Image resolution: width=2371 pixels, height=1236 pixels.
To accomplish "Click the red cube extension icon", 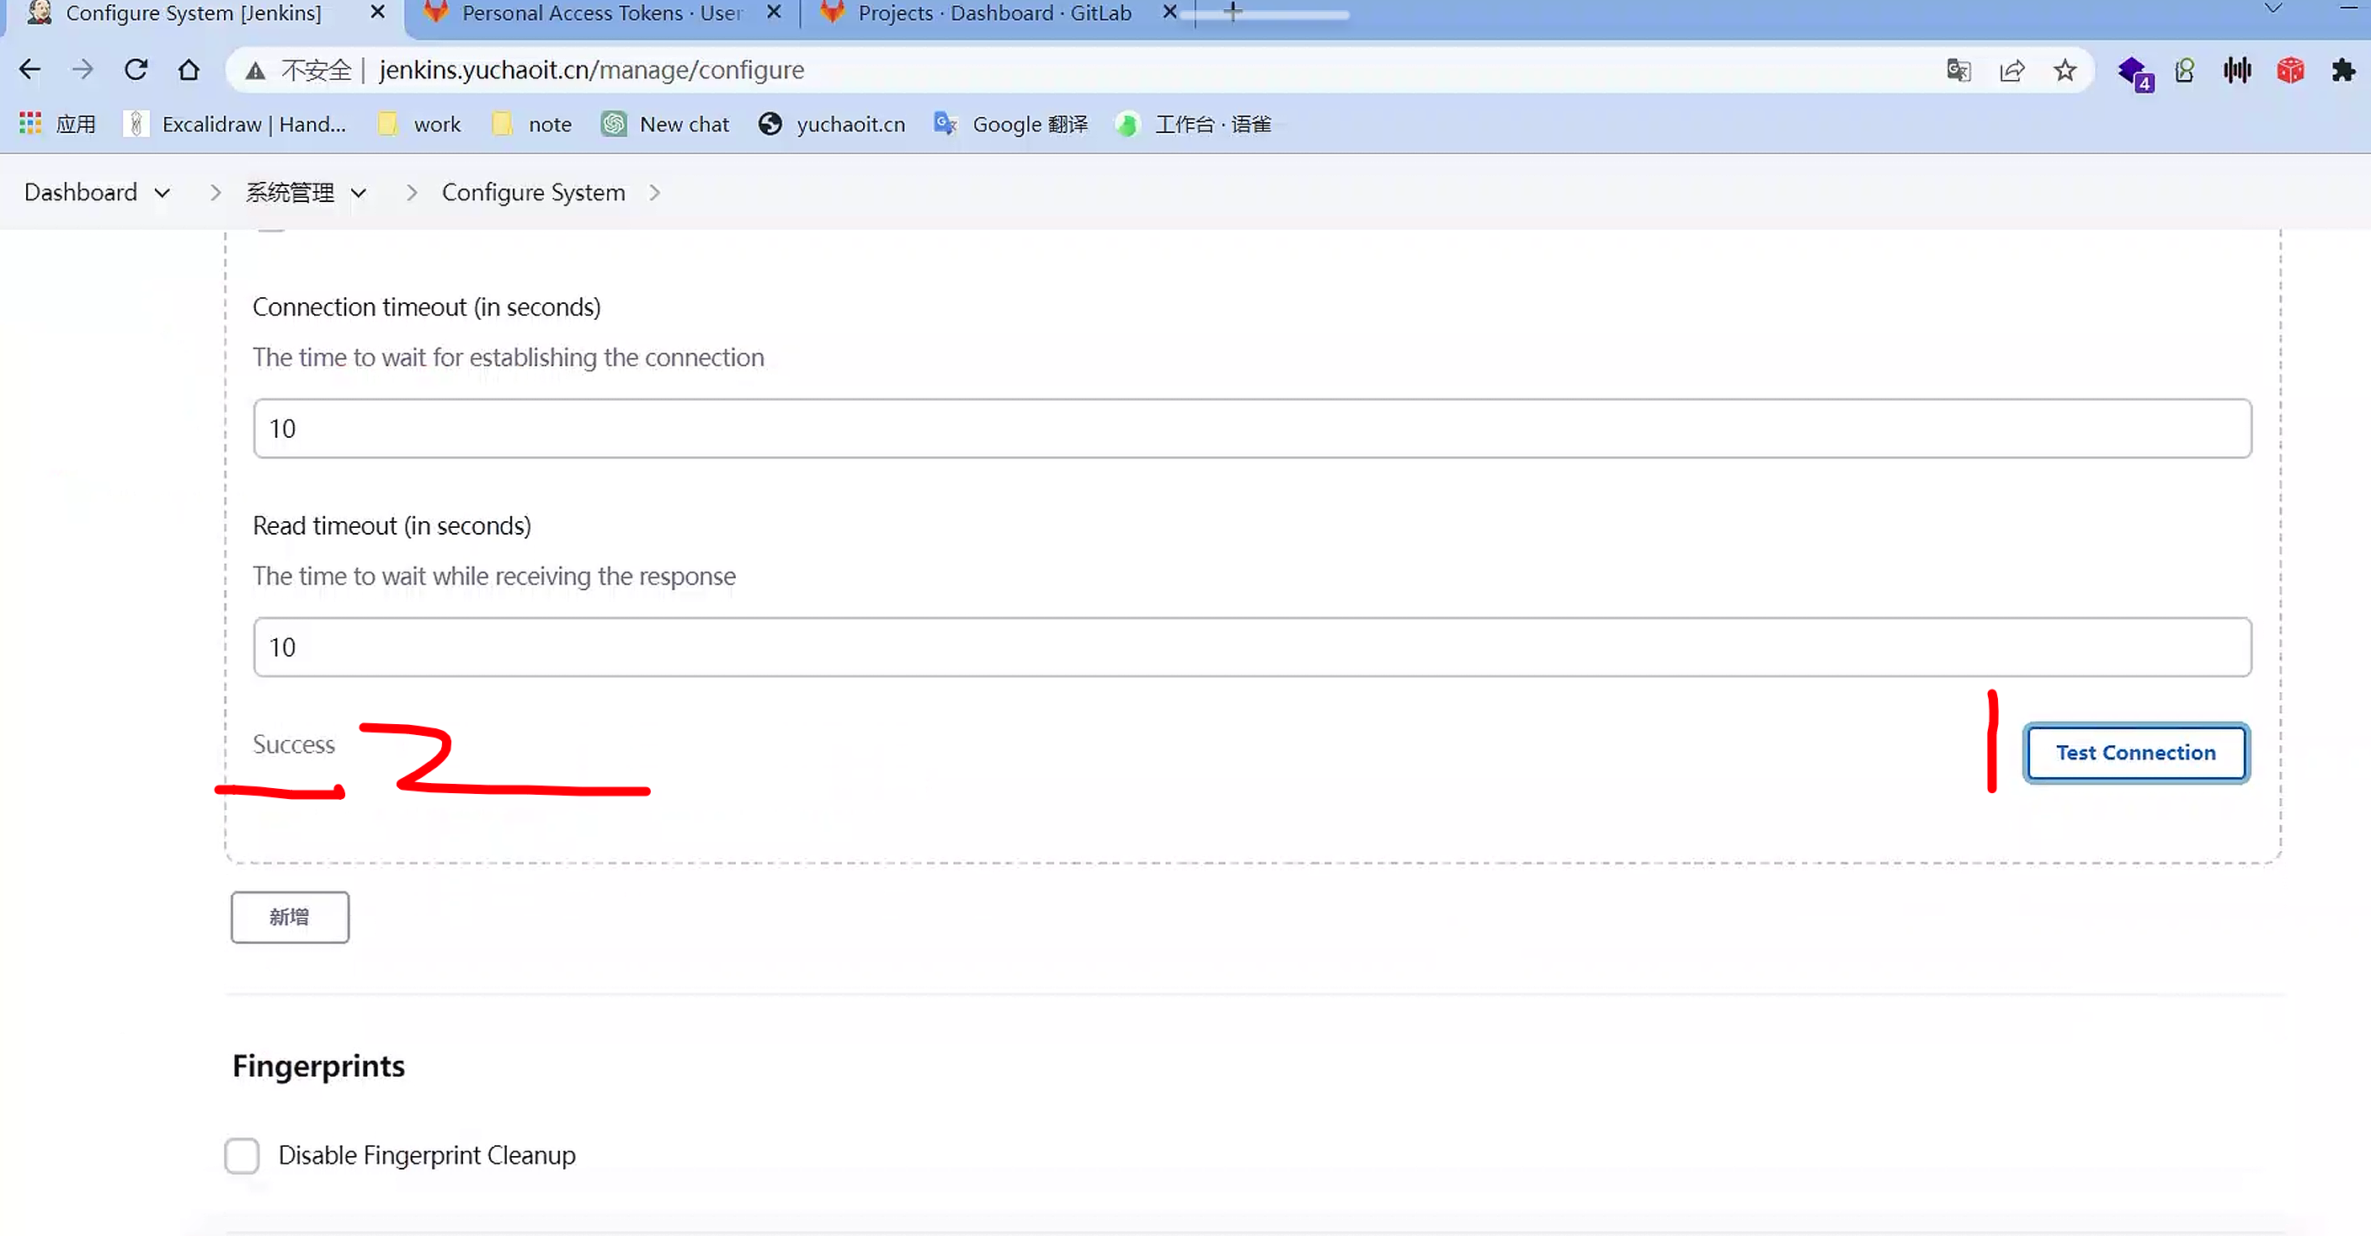I will pyautogui.click(x=2290, y=70).
